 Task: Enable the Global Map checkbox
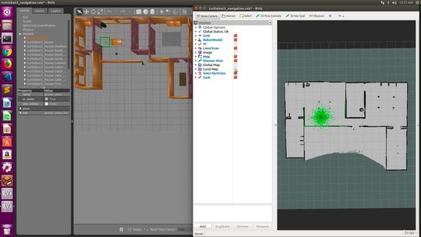coord(235,65)
